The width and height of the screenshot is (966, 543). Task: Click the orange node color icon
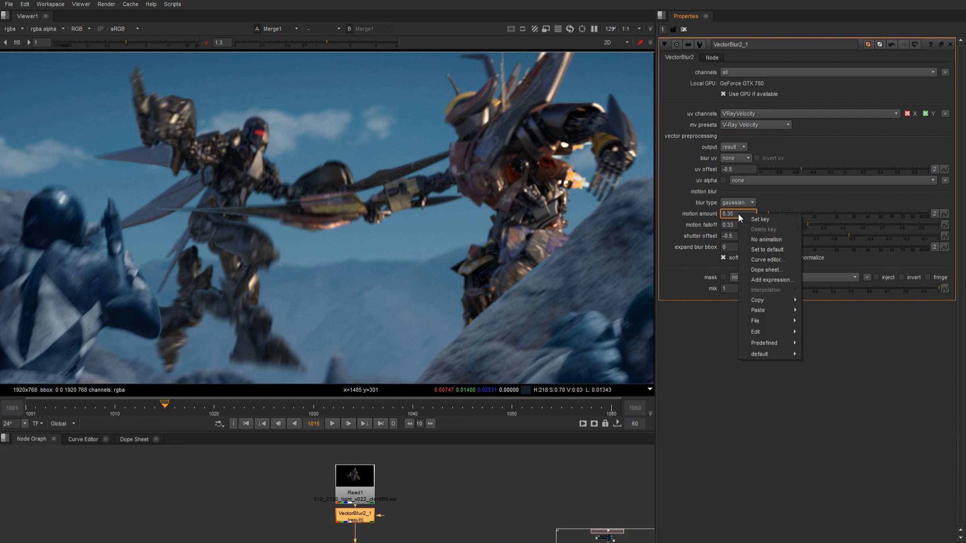click(868, 45)
